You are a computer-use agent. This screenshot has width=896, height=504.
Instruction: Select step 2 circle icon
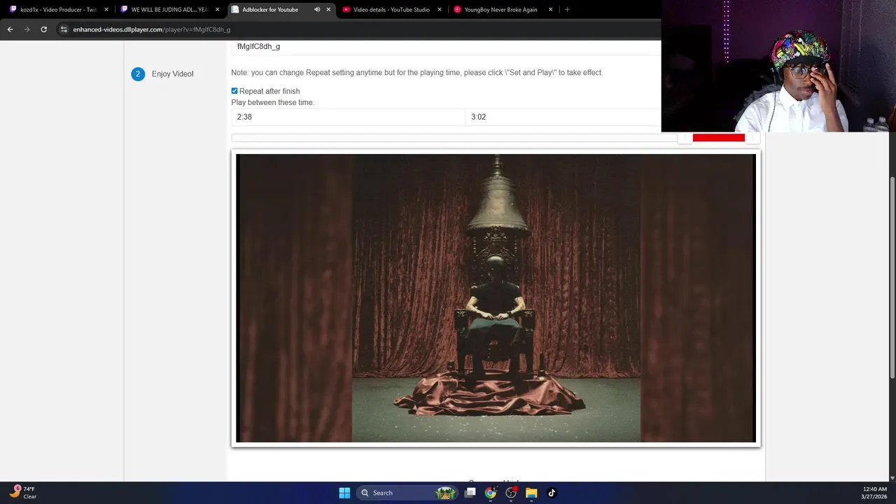(x=138, y=73)
